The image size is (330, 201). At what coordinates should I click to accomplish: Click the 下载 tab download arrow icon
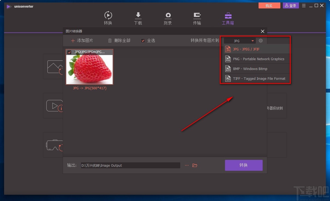[138, 15]
